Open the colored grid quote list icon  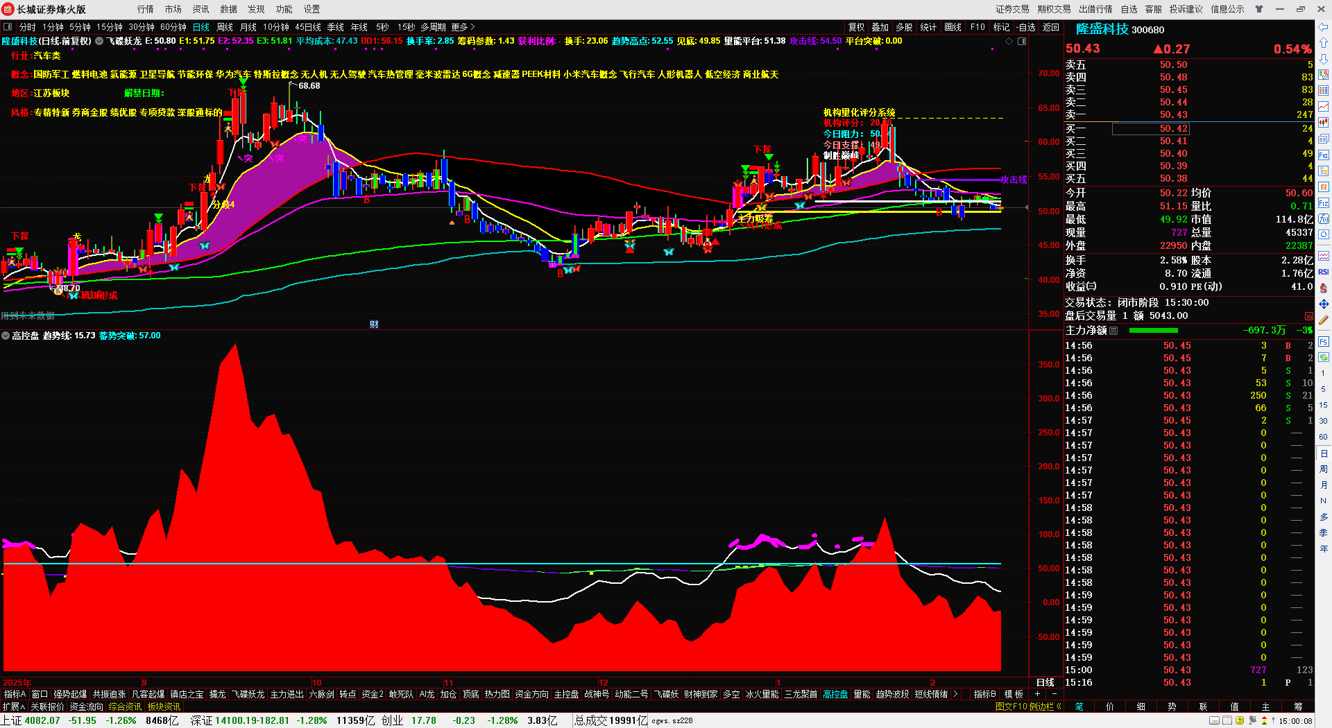[x=1324, y=91]
